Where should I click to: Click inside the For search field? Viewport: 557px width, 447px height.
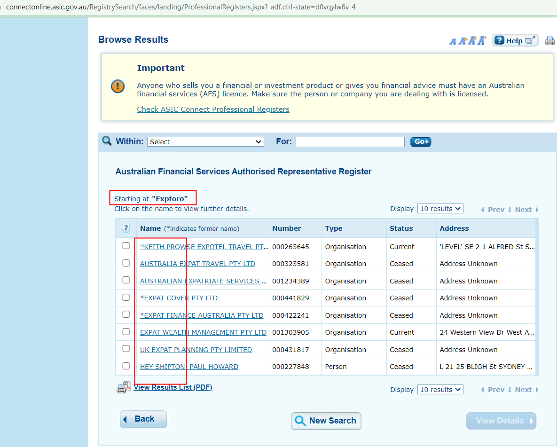350,142
